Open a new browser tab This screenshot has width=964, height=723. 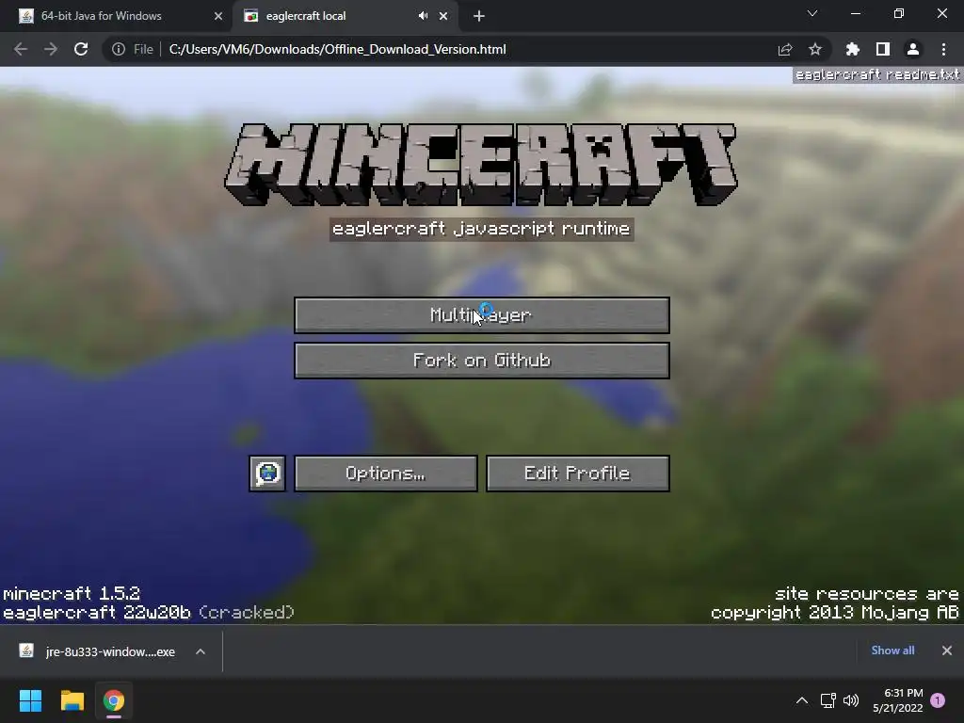(x=479, y=16)
